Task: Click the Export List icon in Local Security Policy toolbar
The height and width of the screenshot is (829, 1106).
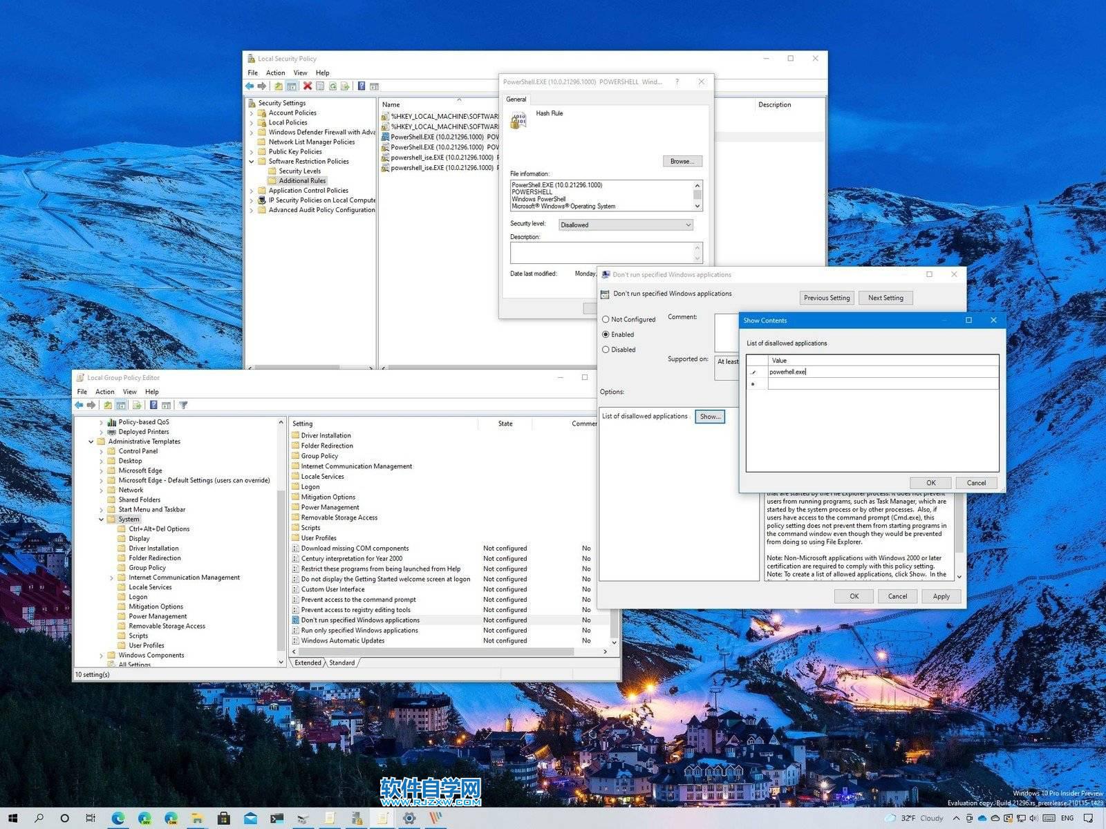Action: coord(346,86)
